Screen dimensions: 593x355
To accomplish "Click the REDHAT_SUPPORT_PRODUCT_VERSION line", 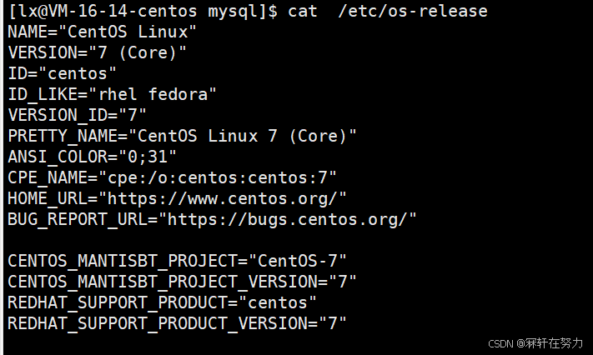I will [x=177, y=322].
